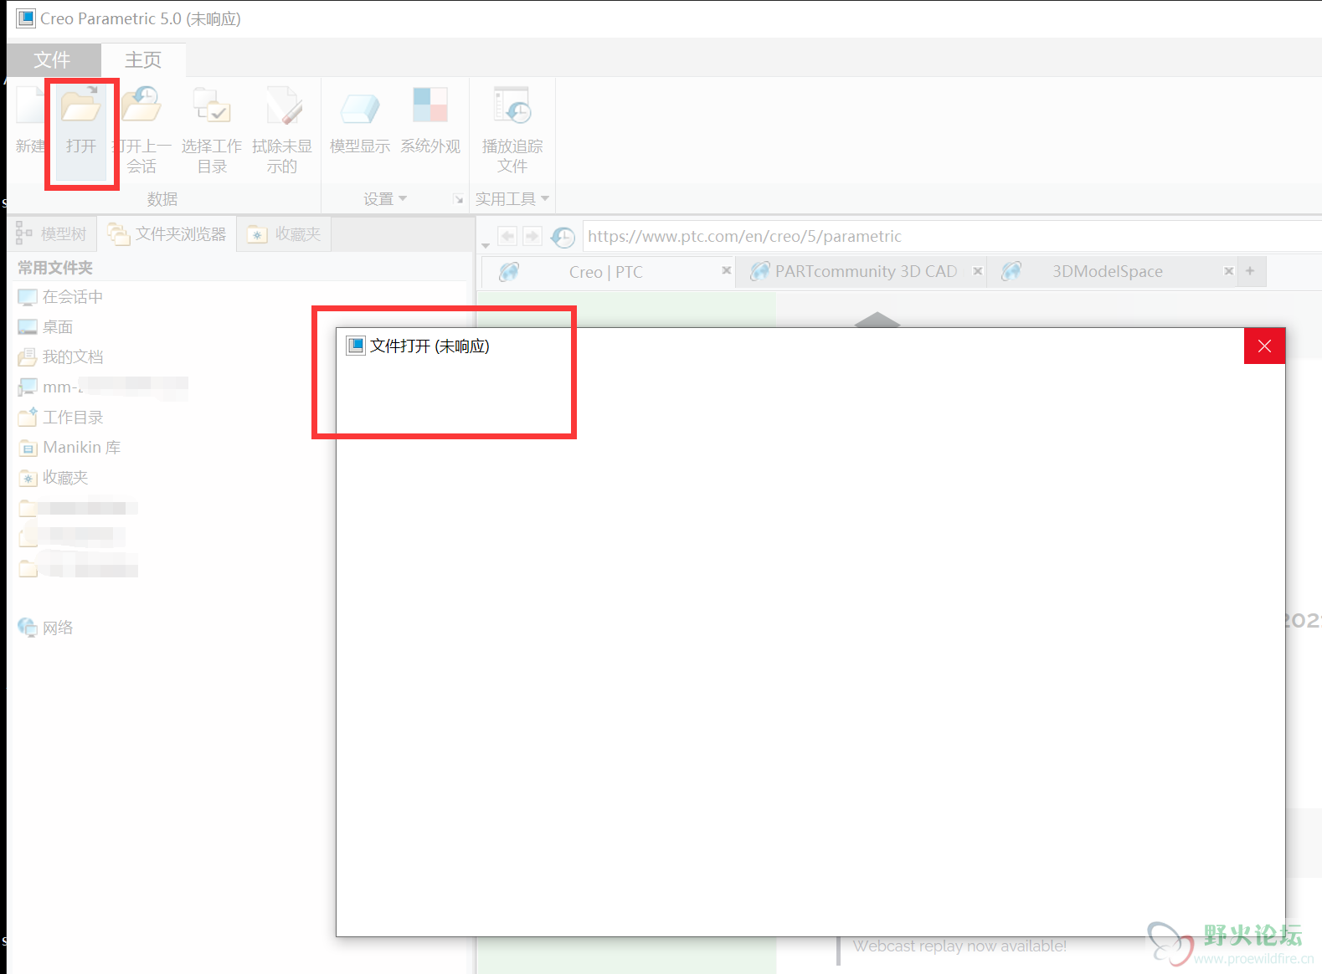Open Network (网络) entry
The image size is (1322, 974).
[46, 628]
